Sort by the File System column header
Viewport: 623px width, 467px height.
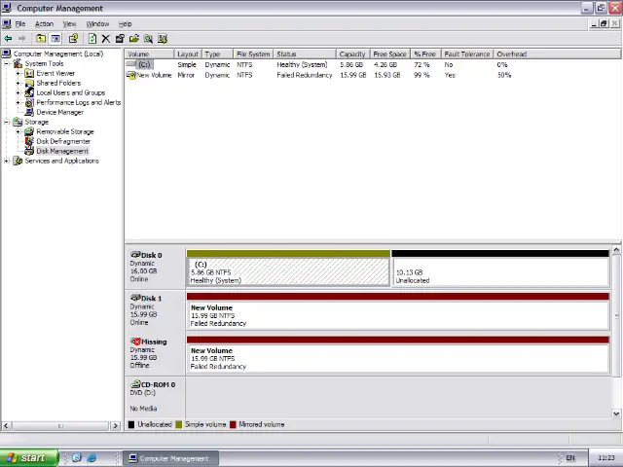[x=253, y=54]
